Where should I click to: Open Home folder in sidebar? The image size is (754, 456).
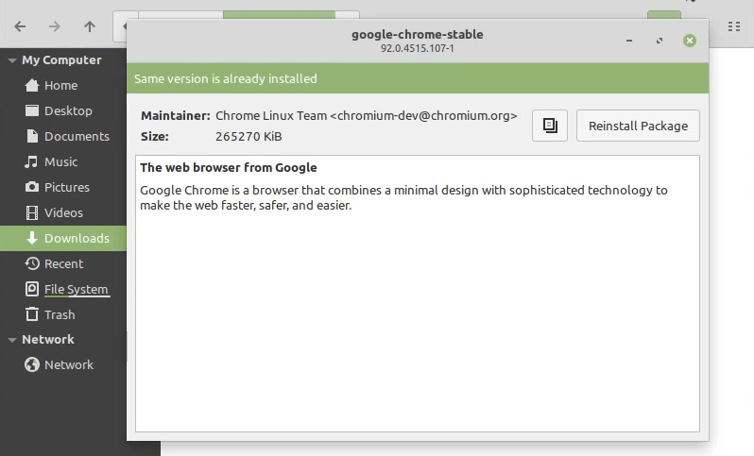pos(63,86)
